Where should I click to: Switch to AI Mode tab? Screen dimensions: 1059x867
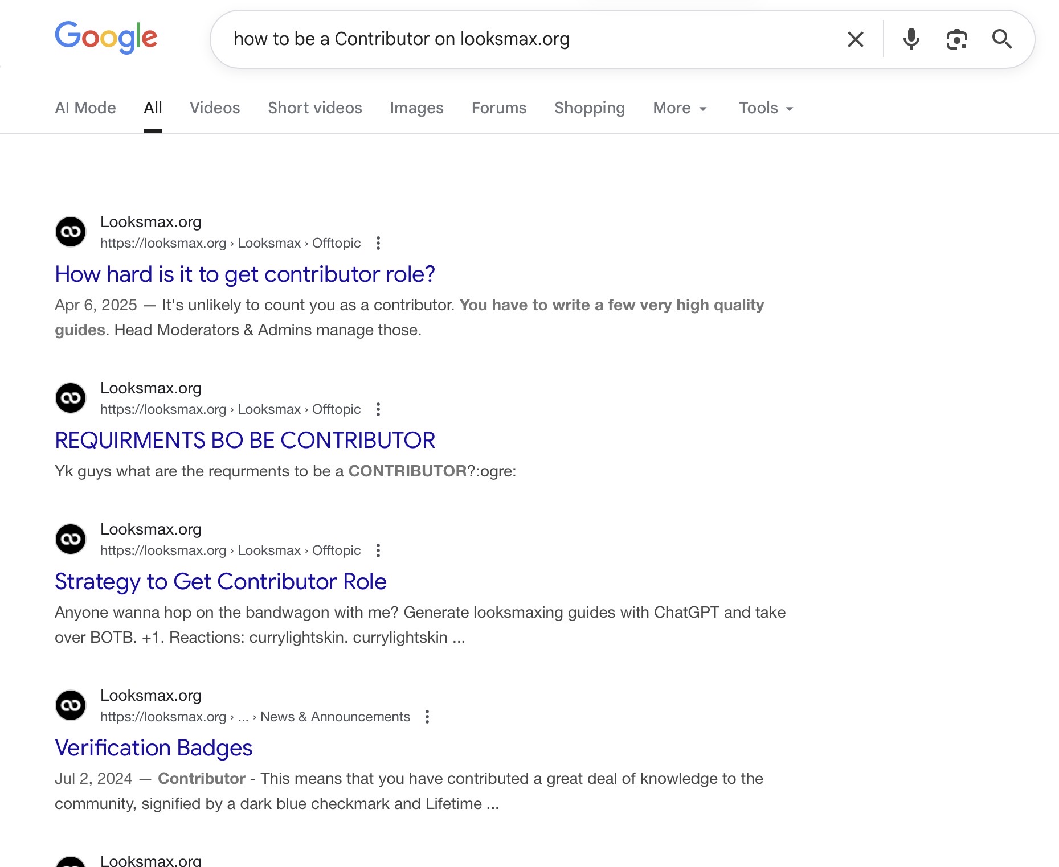[x=85, y=108]
